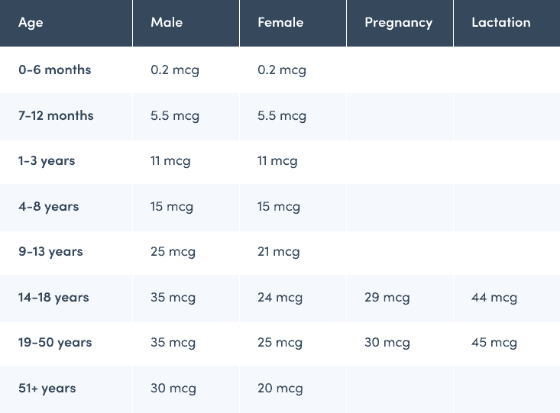Click the 1-3 years row label
Viewport: 560px width, 413px height.
click(47, 161)
